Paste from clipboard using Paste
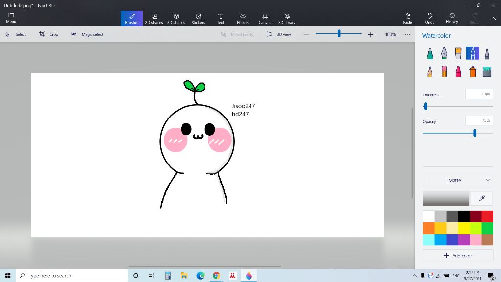This screenshot has height=282, width=501. [408, 19]
